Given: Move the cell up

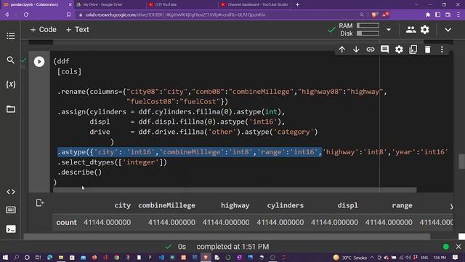Looking at the screenshot, I should [342, 49].
